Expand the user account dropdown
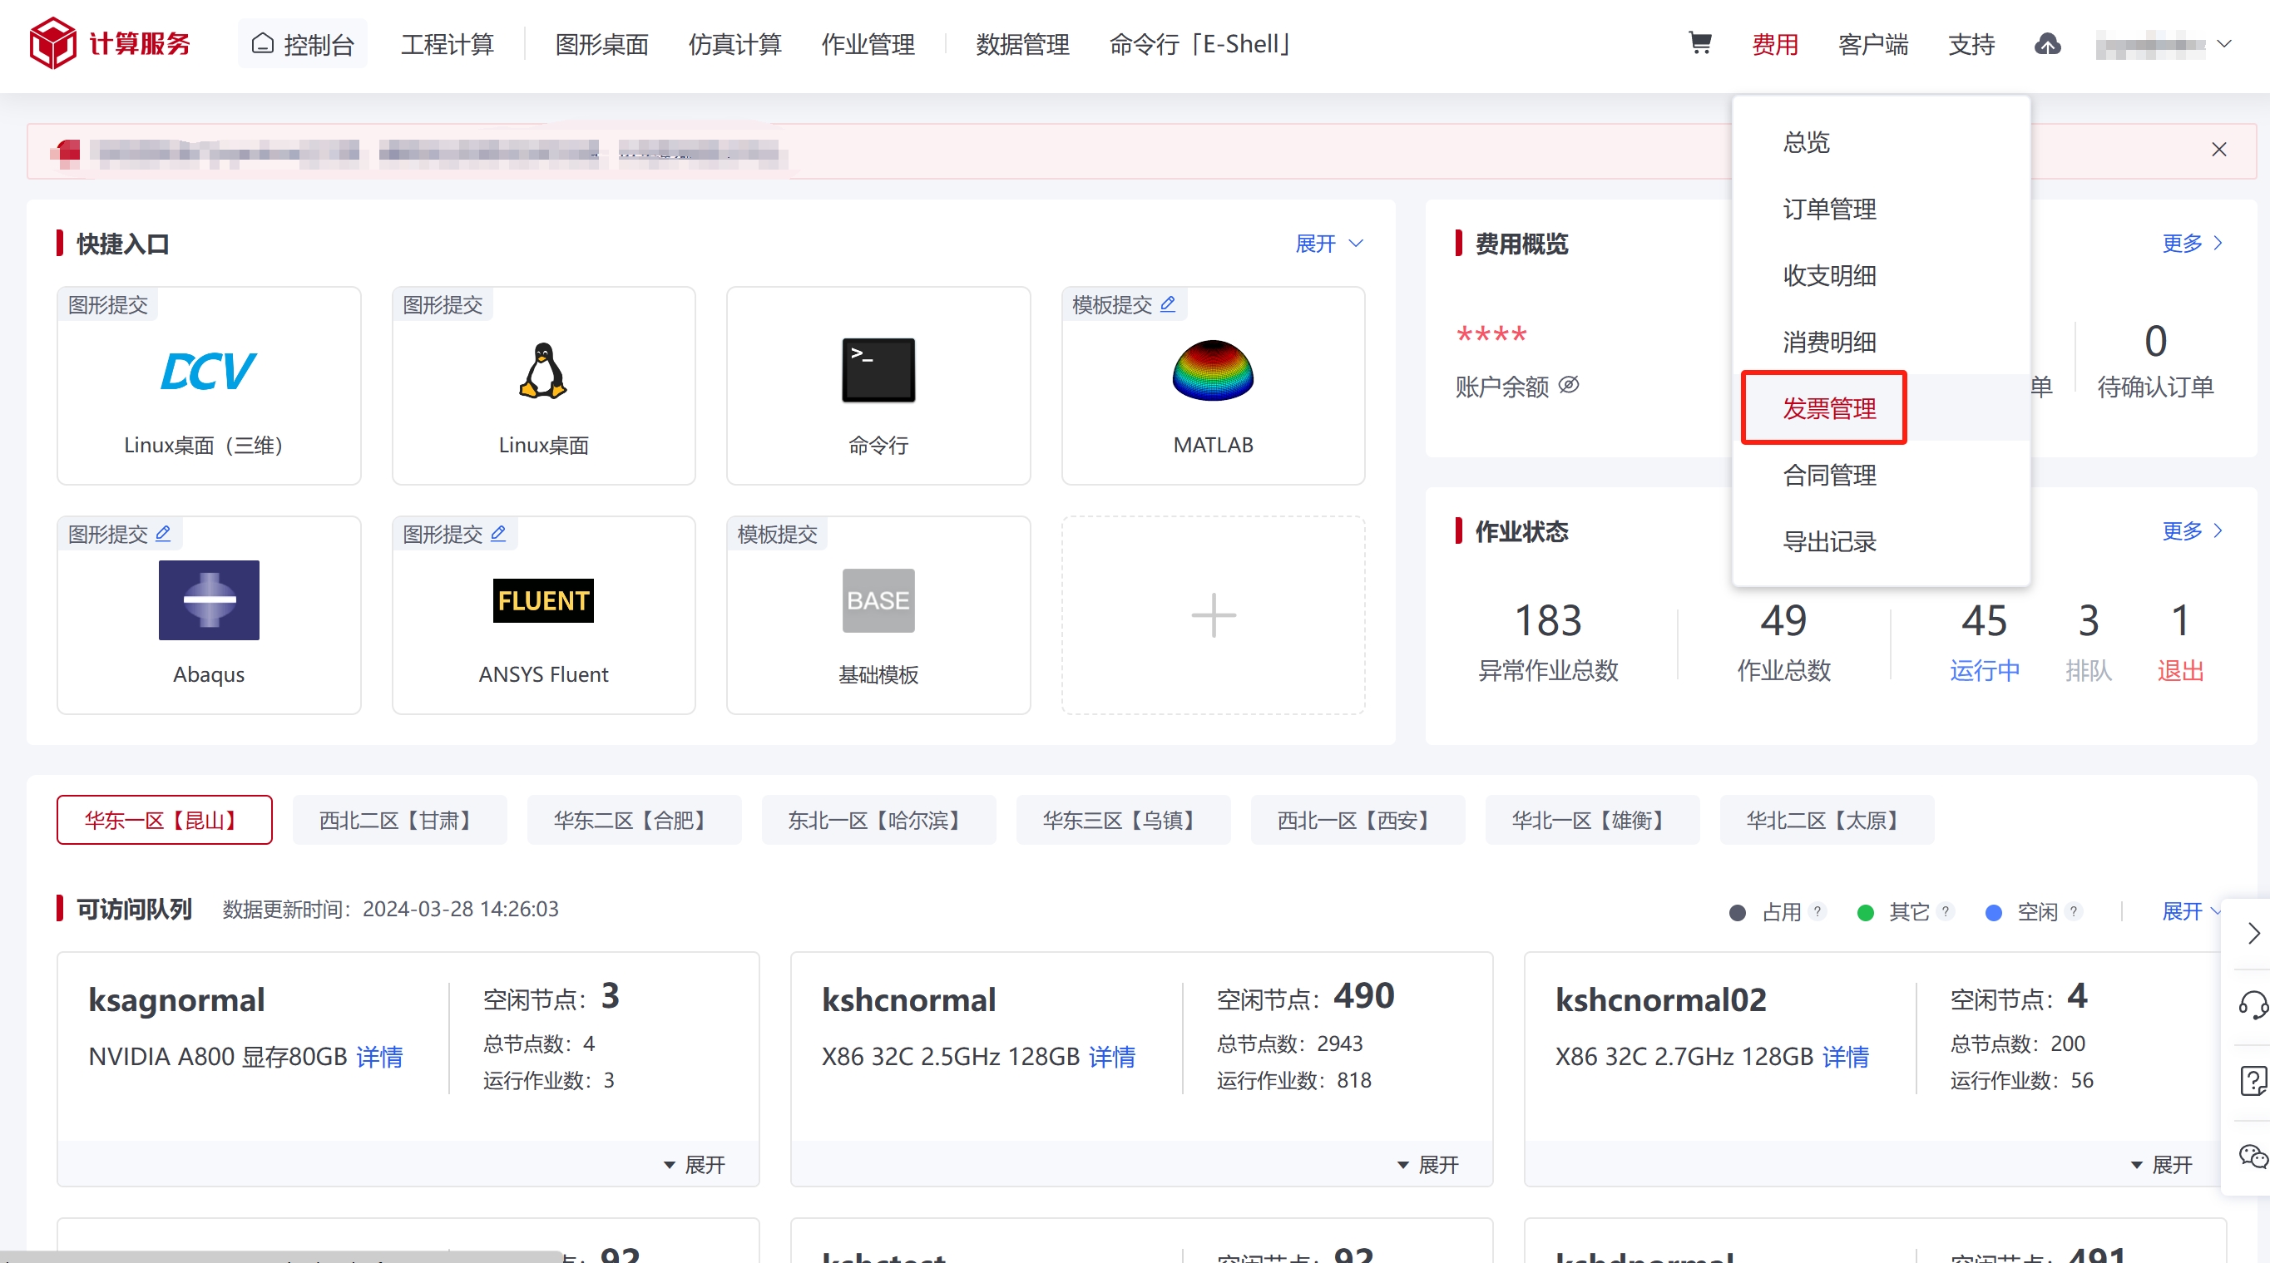2270x1263 pixels. coord(2164,44)
